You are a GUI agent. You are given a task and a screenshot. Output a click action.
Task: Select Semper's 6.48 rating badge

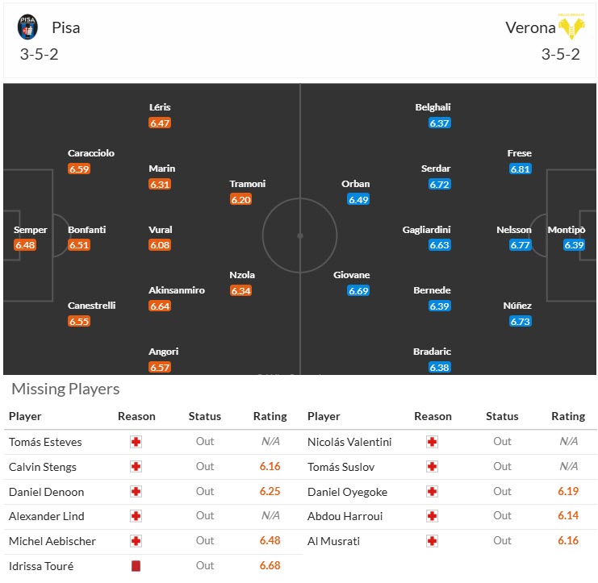(x=25, y=245)
